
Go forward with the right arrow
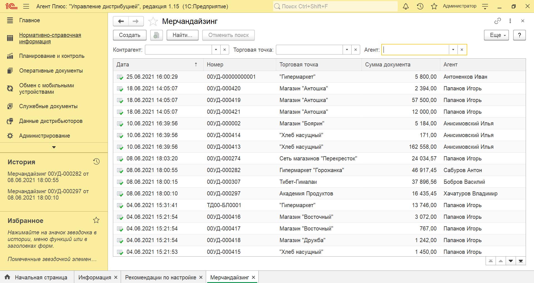[x=136, y=21]
